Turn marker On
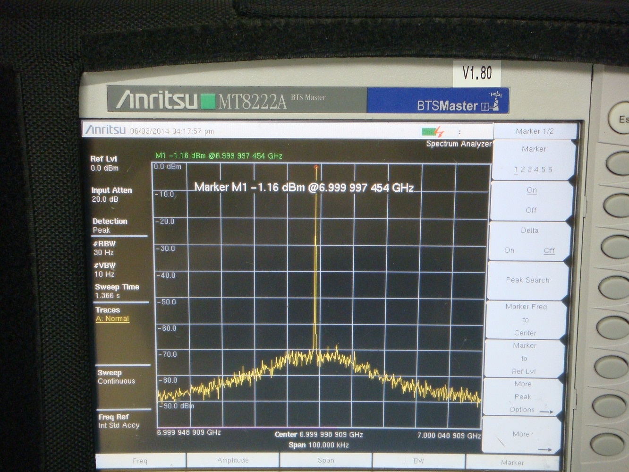 pos(532,190)
